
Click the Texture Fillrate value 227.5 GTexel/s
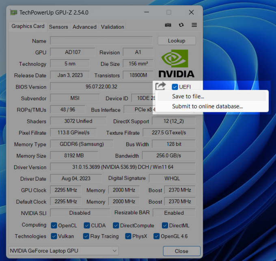coord(169,132)
